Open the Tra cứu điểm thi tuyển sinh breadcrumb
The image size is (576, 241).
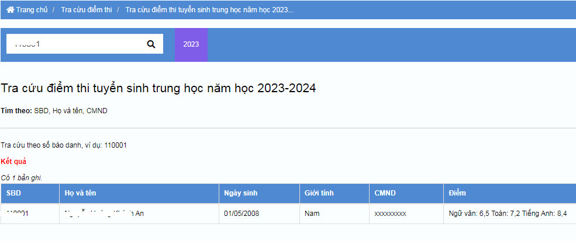pos(209,10)
